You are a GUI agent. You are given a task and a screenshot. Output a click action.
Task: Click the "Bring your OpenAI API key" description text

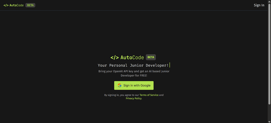point(134,73)
